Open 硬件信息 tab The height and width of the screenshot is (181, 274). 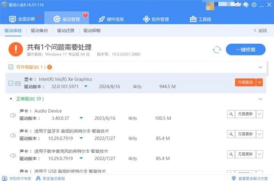click(x=111, y=19)
